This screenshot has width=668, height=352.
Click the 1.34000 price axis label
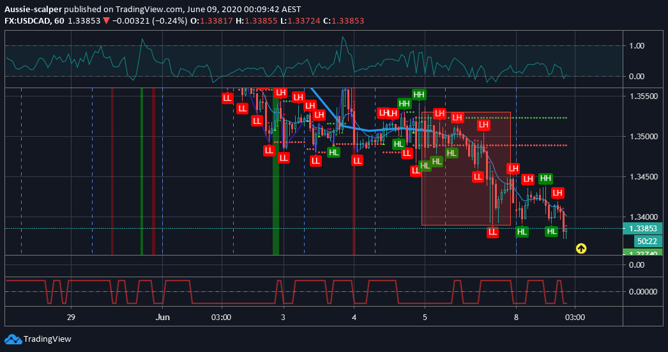click(644, 217)
